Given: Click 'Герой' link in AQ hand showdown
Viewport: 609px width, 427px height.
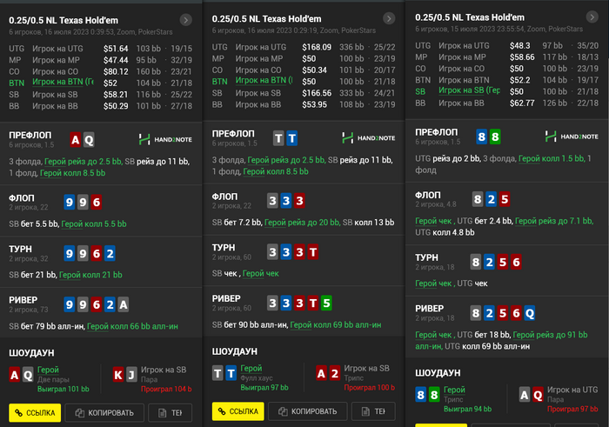Looking at the screenshot, I should point(48,370).
